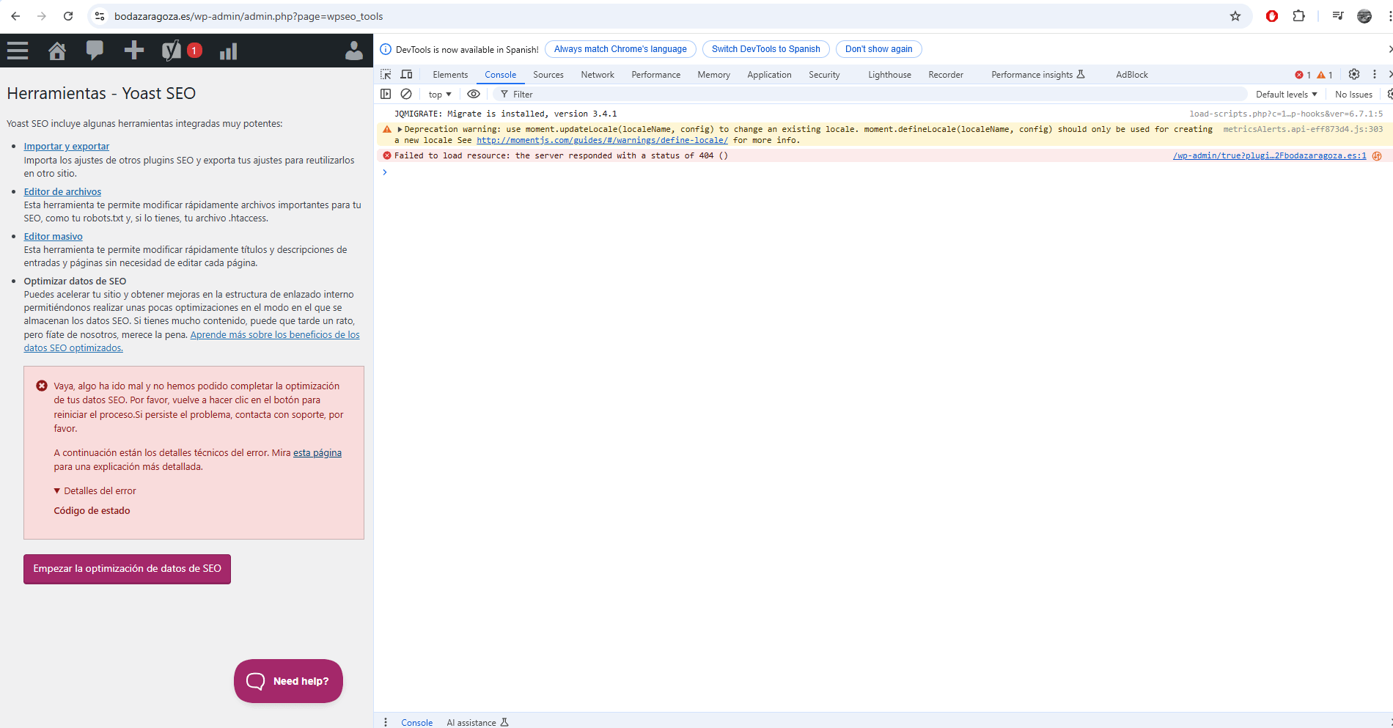
Task: Expand the Deprecation warning message
Action: (x=400, y=129)
